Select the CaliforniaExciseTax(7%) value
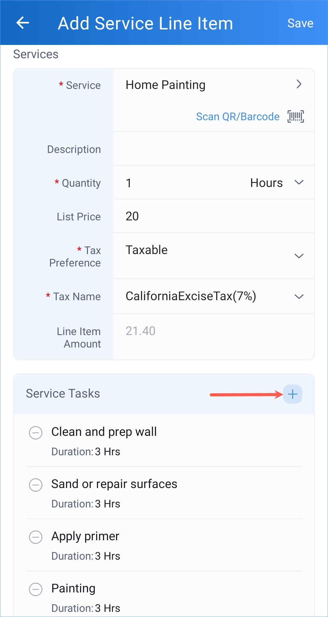This screenshot has height=617, width=328. coord(191,296)
